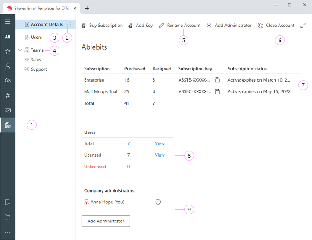
Task: Copy the Mail Merge Trial subscription key
Action: coord(217,91)
